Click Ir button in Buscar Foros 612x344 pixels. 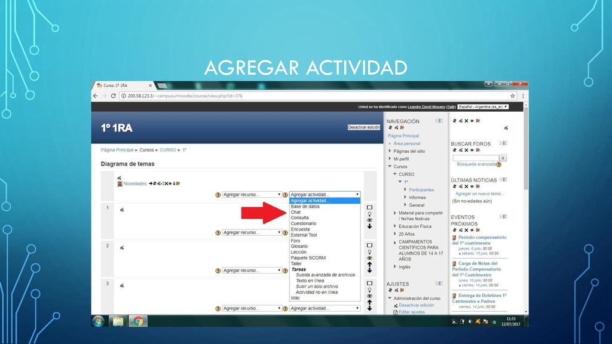503,158
